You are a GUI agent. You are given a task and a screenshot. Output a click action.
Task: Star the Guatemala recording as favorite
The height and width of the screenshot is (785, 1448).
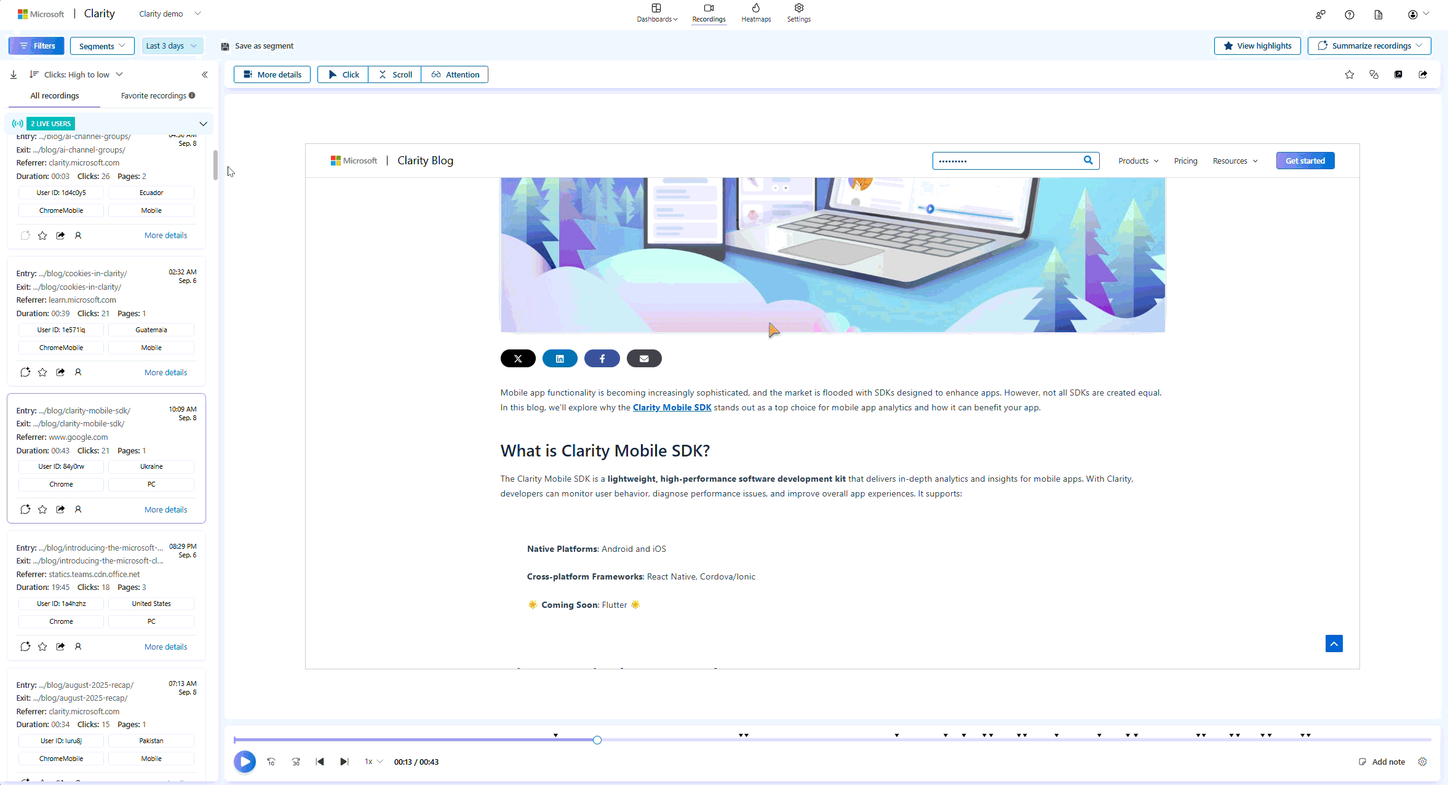pyautogui.click(x=42, y=372)
